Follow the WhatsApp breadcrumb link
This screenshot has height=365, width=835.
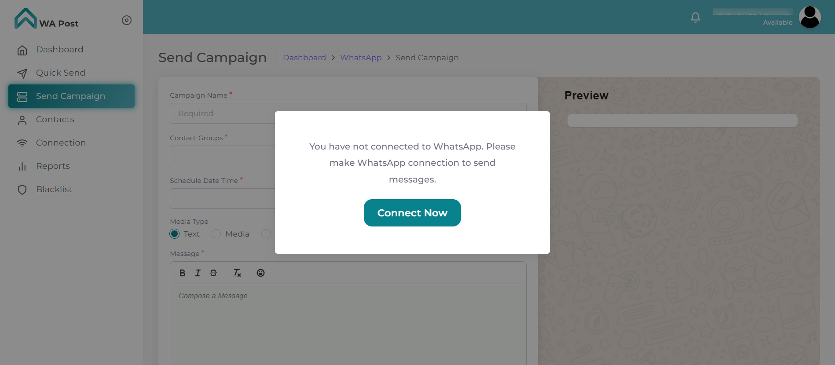coord(361,58)
